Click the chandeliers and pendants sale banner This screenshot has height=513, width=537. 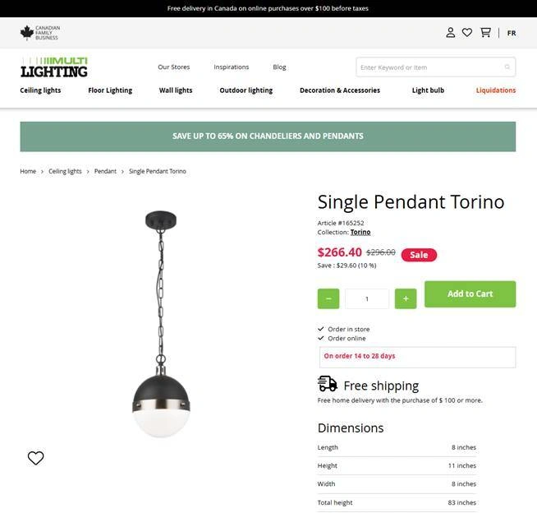268,136
